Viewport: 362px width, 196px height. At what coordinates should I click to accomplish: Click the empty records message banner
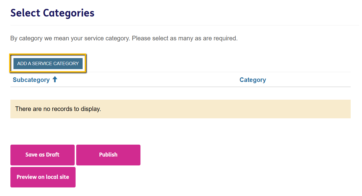point(180,109)
